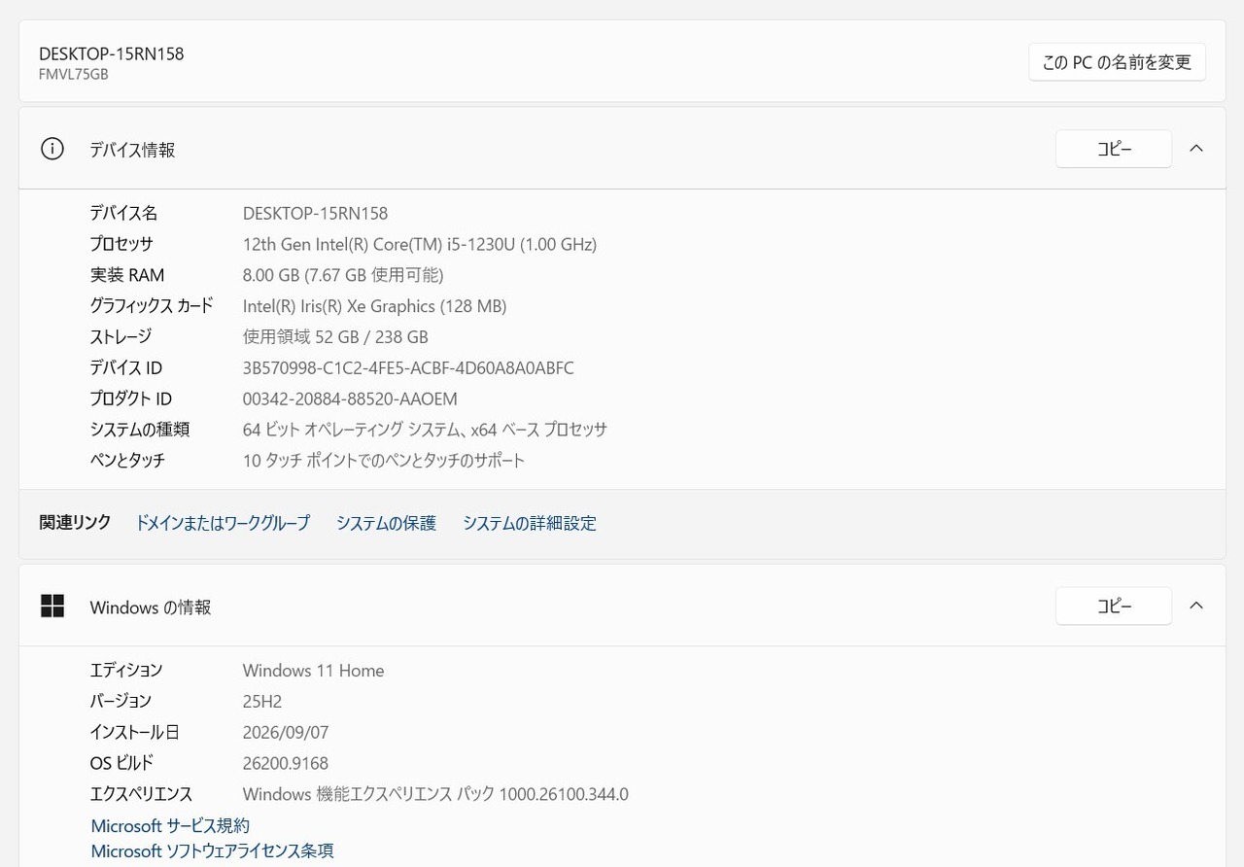Viewport: 1244px width, 867px height.
Task: Open ドメインまたはワークグループ link
Action: (223, 523)
